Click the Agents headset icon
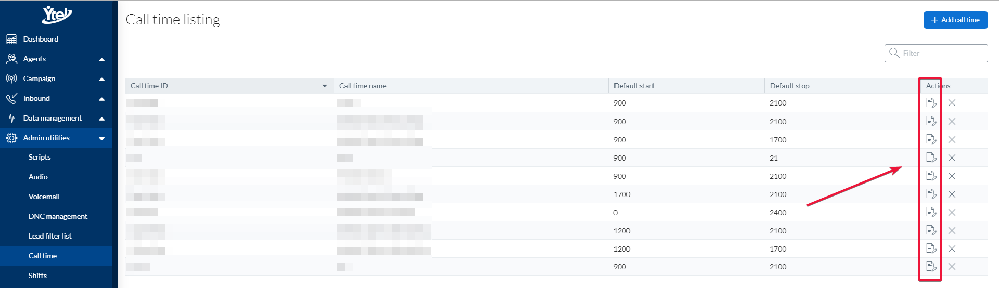 11,59
